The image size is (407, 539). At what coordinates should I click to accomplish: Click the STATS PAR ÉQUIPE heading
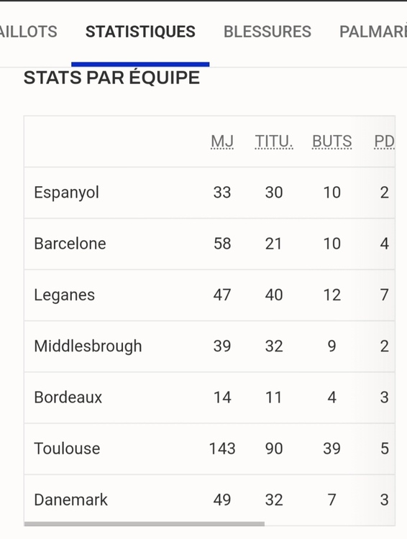[111, 78]
